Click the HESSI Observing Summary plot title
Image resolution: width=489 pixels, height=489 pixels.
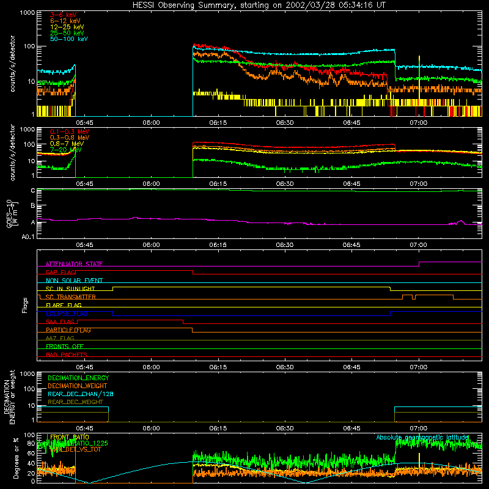pos(259,6)
